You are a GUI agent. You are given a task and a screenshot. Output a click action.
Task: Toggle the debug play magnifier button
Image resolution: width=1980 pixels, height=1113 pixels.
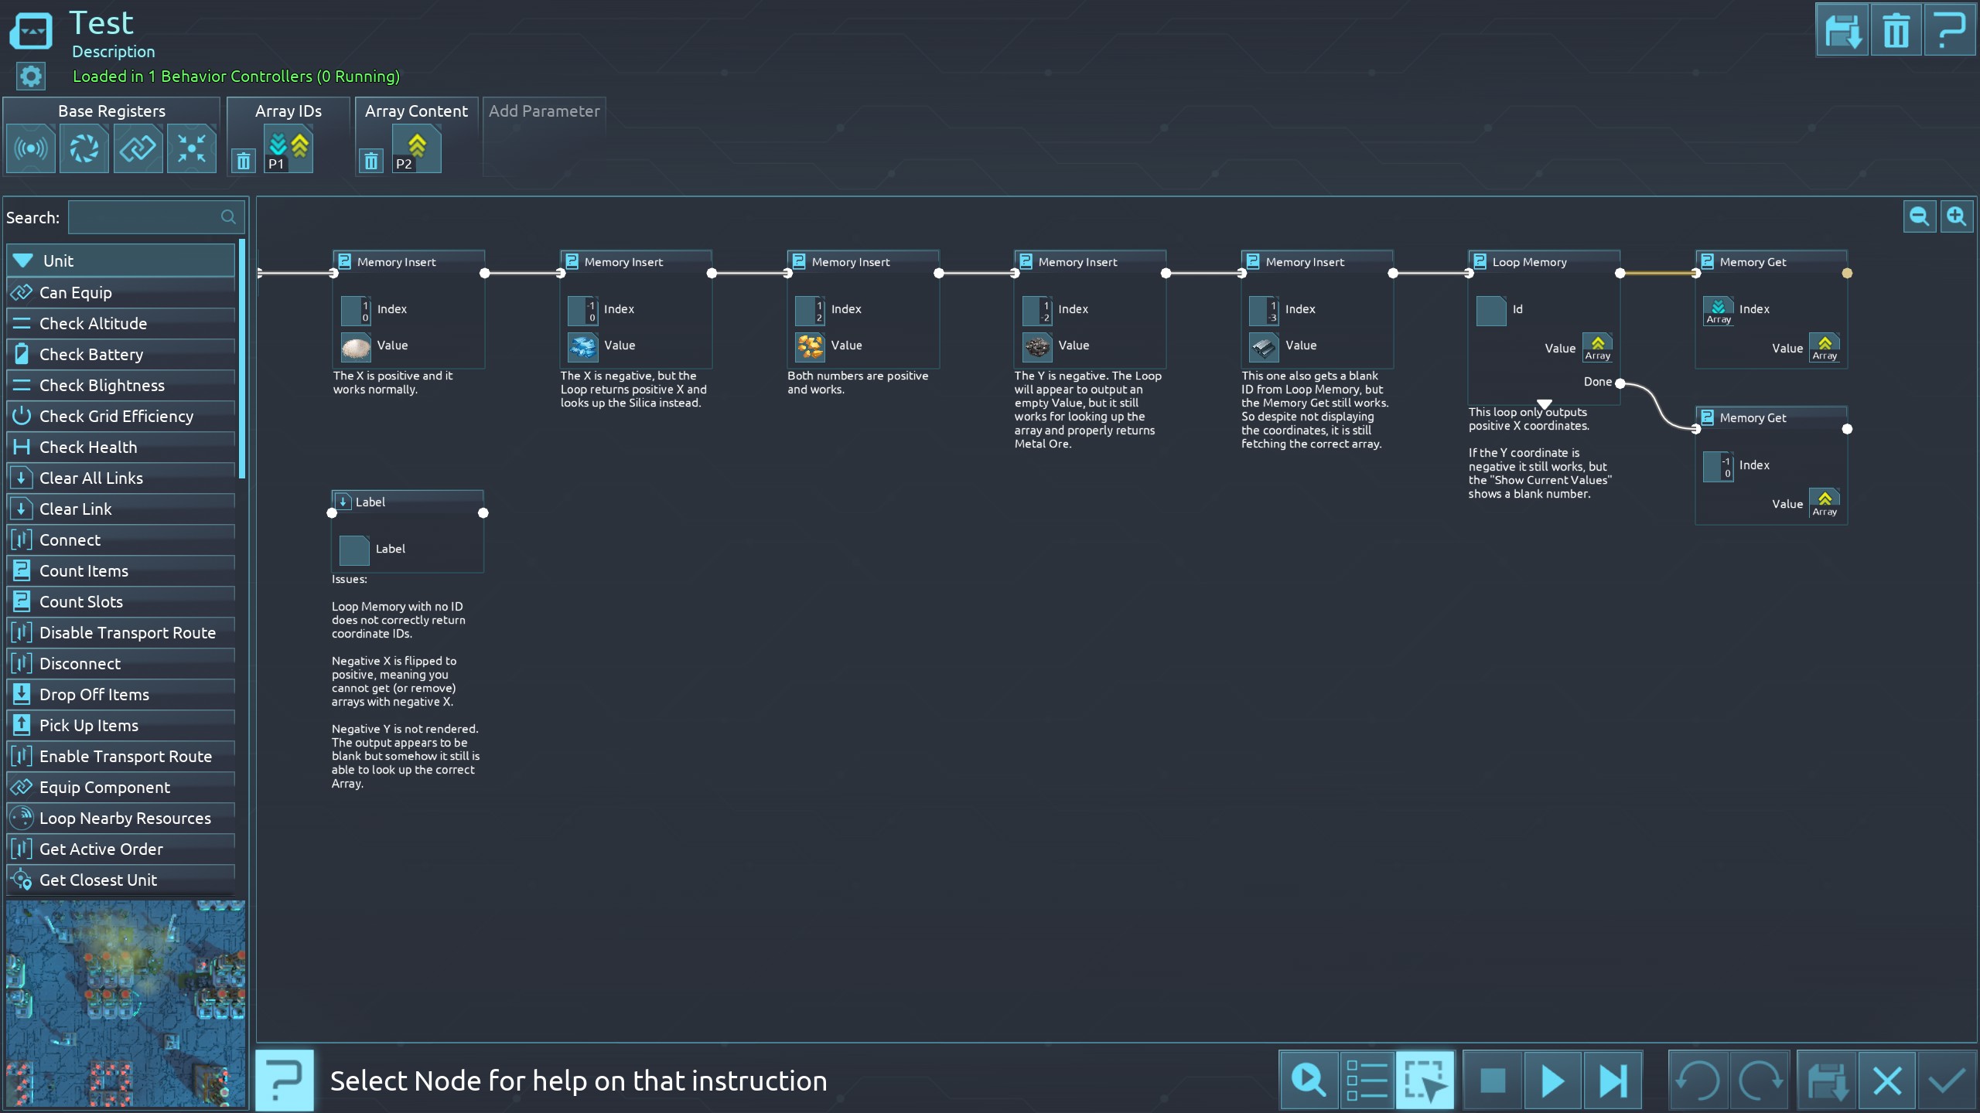click(x=1308, y=1080)
